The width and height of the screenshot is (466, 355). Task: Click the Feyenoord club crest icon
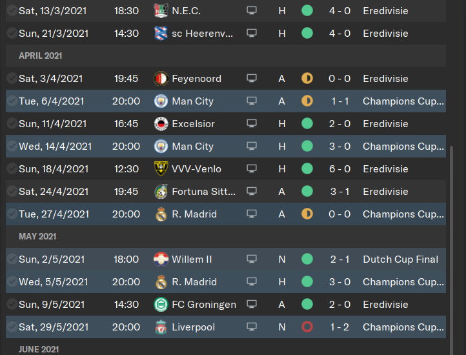tap(161, 79)
